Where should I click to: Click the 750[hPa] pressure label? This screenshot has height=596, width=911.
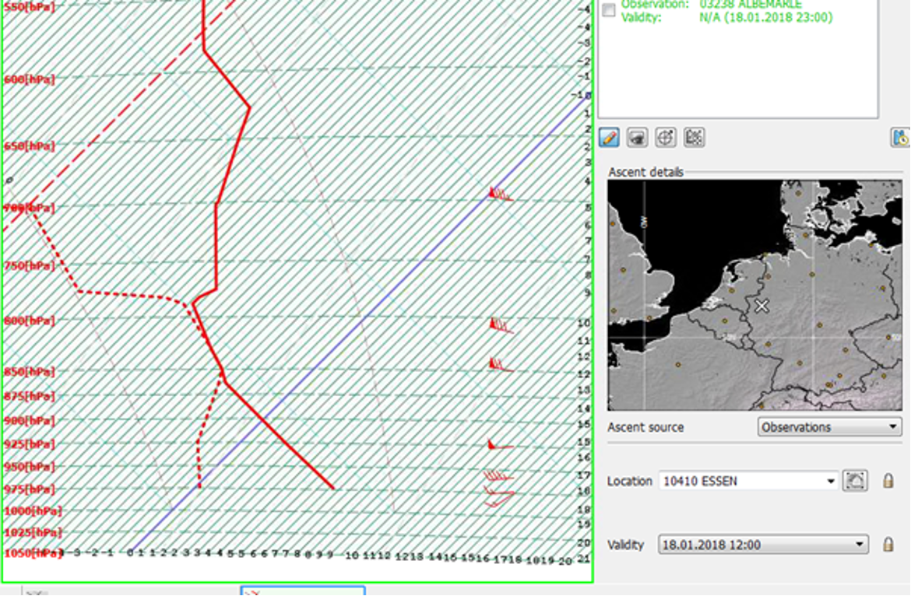(30, 265)
